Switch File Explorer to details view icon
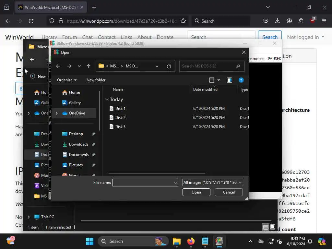This screenshot has width=332, height=249. 266,227
